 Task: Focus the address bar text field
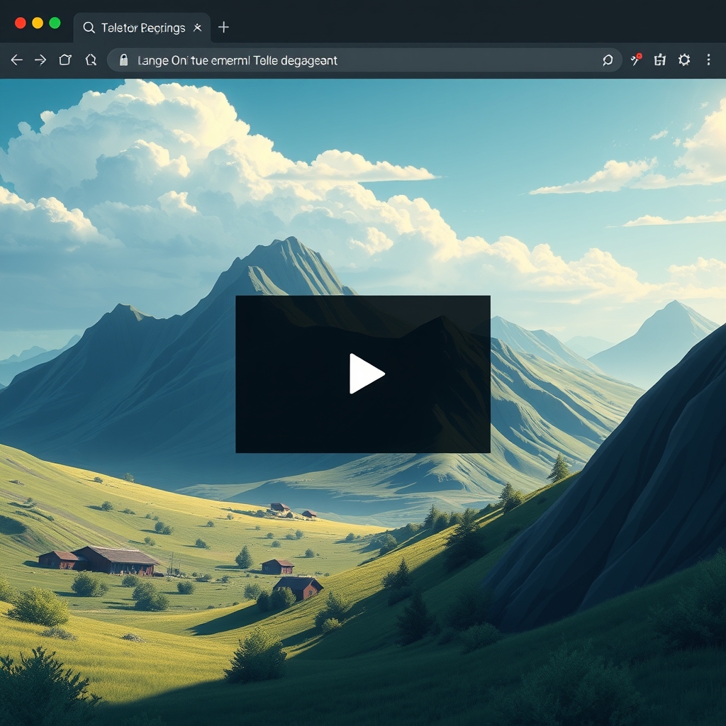pyautogui.click(x=364, y=60)
